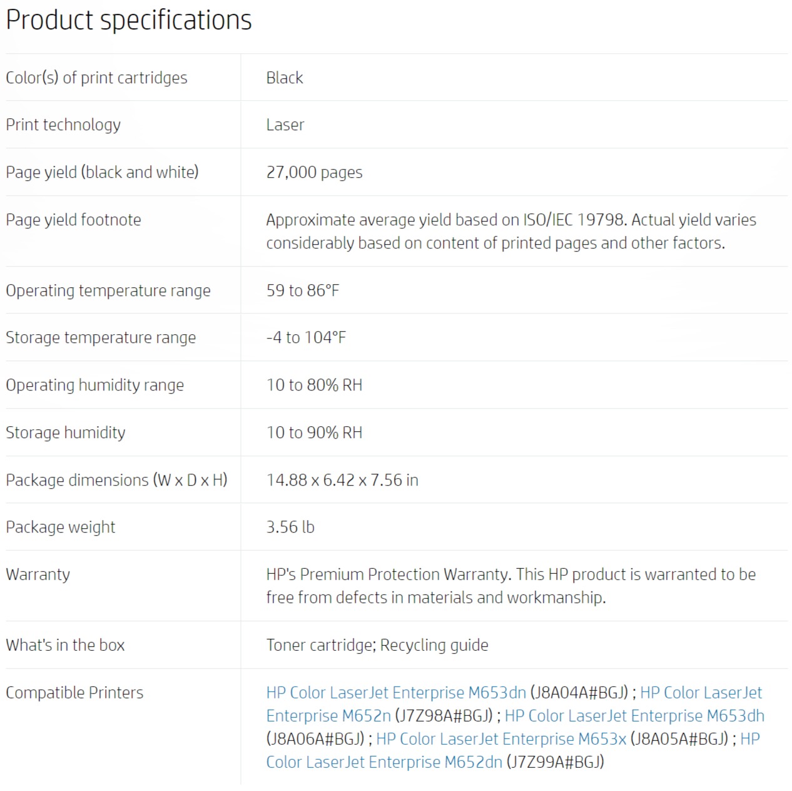Click the -4 to 104°F storage temperature value
792x791 pixels.
coord(306,337)
